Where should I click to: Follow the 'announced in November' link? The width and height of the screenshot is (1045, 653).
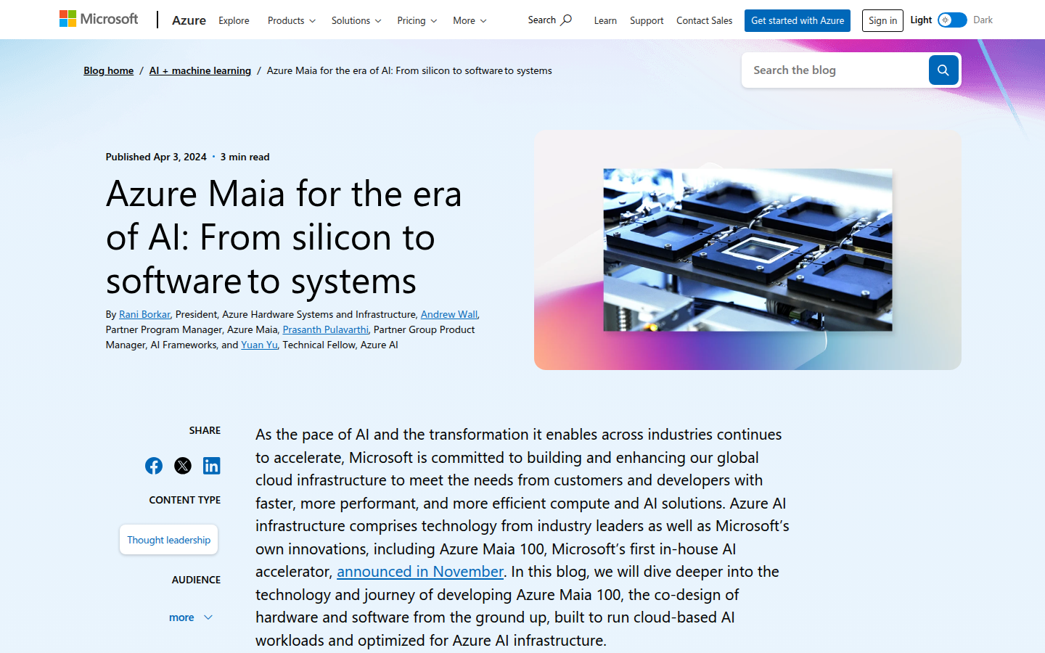(x=420, y=572)
